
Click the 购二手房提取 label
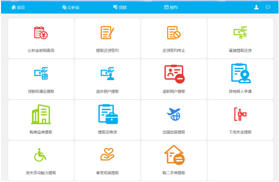click(174, 173)
